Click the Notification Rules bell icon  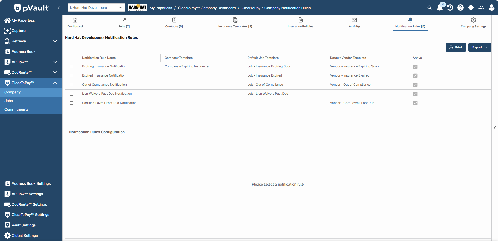[410, 20]
